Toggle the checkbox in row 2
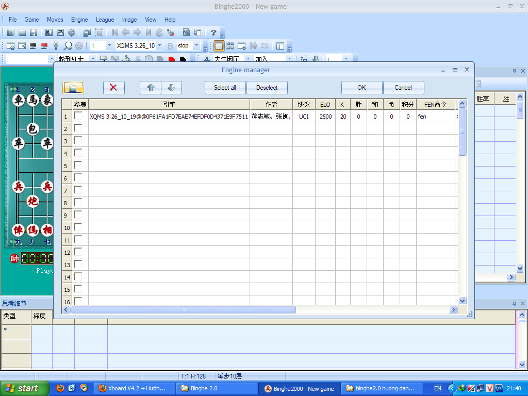This screenshot has width=528, height=396. (78, 128)
